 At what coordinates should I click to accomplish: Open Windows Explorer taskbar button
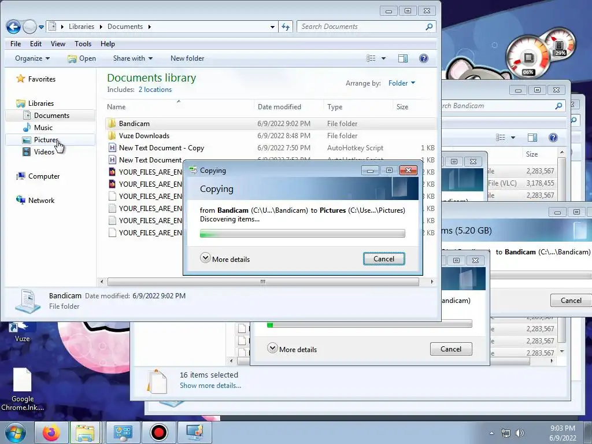pyautogui.click(x=86, y=432)
